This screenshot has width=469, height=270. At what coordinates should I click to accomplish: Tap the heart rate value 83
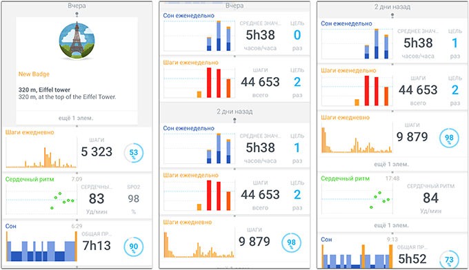[x=97, y=198]
